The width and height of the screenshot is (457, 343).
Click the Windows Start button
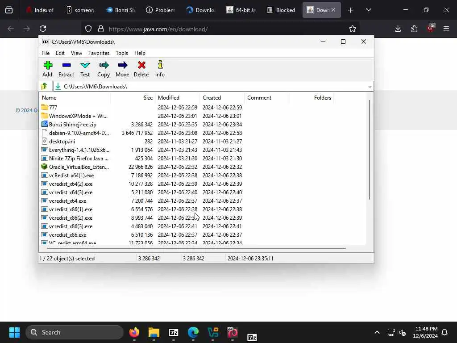pyautogui.click(x=15, y=332)
